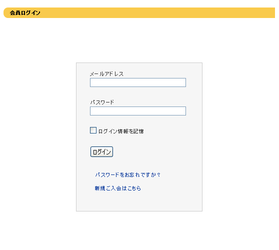Follow the 新規ご入会はこちら link

(x=118, y=188)
